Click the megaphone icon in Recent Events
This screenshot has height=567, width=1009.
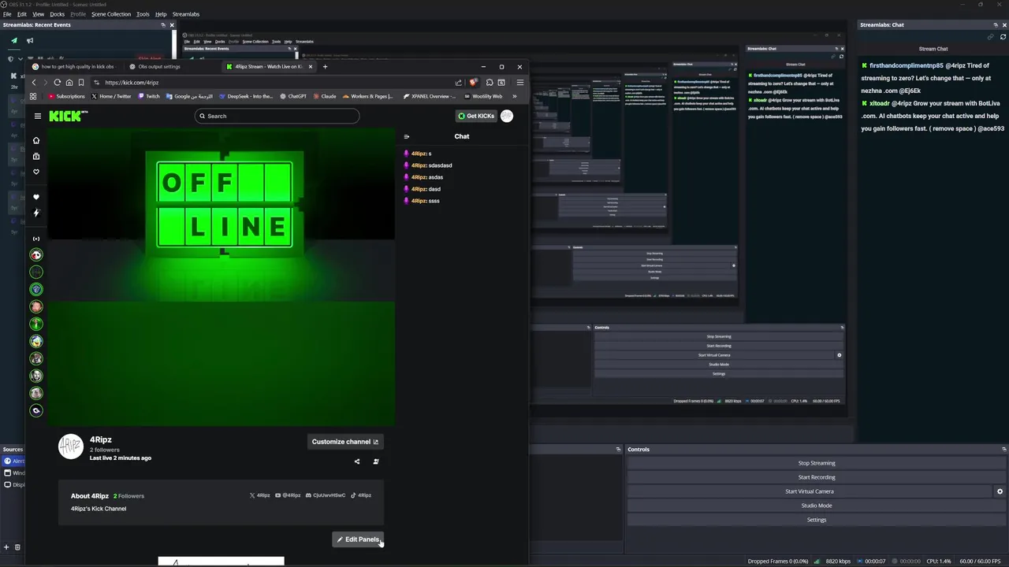pyautogui.click(x=30, y=40)
